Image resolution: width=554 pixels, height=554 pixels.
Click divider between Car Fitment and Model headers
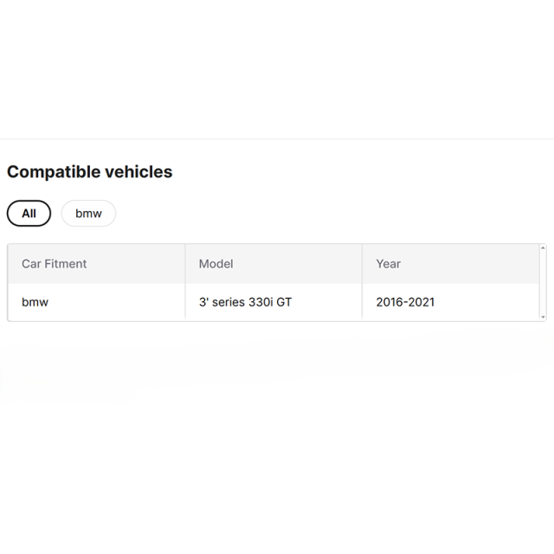[x=185, y=264]
